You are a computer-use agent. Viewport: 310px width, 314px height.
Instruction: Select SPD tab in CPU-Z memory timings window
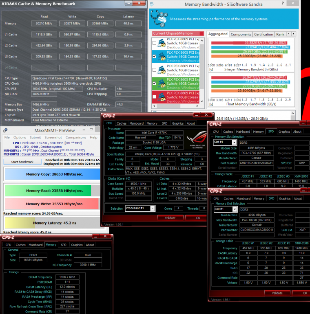(x=64, y=245)
